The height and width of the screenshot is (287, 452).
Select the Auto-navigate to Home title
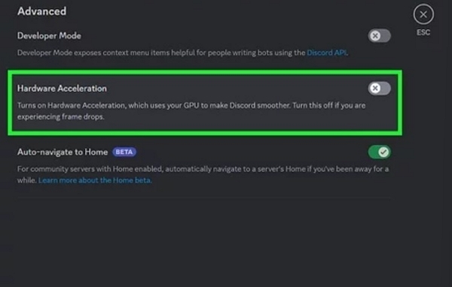63,152
